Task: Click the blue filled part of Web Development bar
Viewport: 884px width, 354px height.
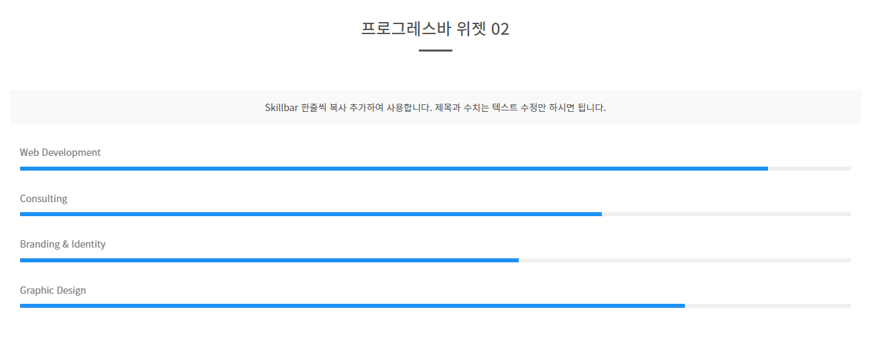Action: click(x=394, y=169)
